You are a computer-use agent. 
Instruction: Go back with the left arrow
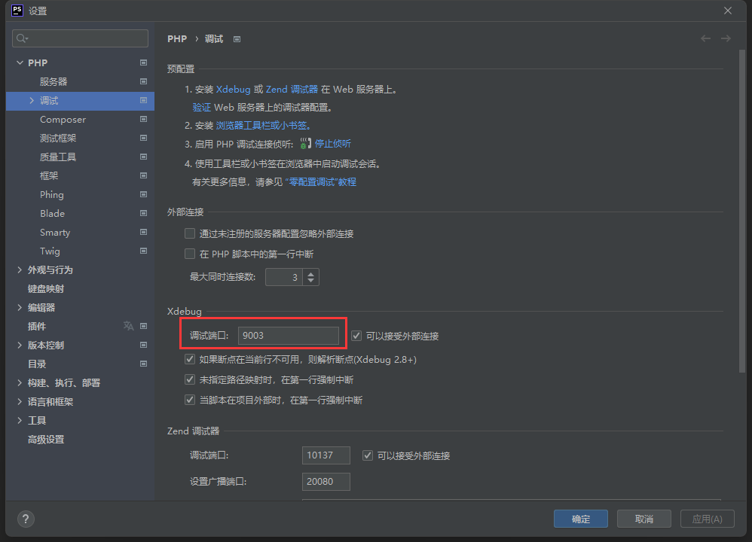tap(705, 38)
